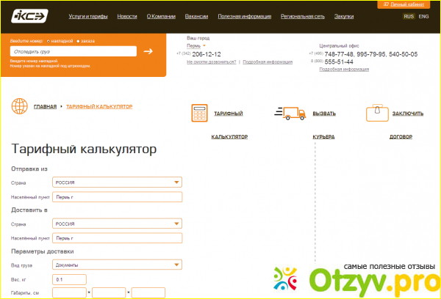Click the Вес, кг input field
The height and width of the screenshot is (299, 441).
pos(70,279)
